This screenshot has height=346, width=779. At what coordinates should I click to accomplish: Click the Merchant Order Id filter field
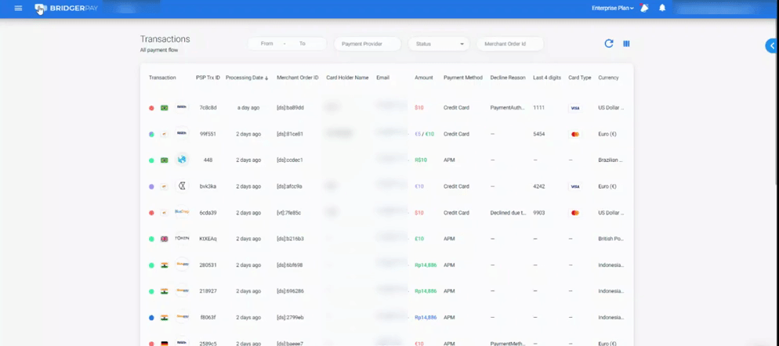(510, 44)
